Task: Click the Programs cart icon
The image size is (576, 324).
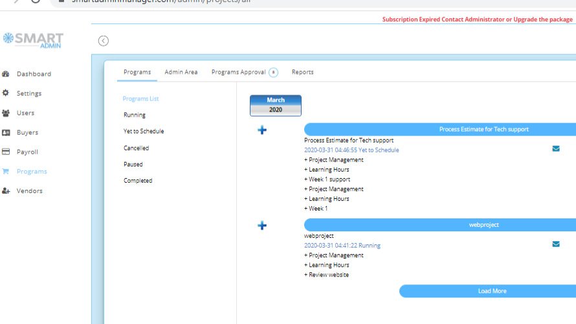Action: [6, 171]
